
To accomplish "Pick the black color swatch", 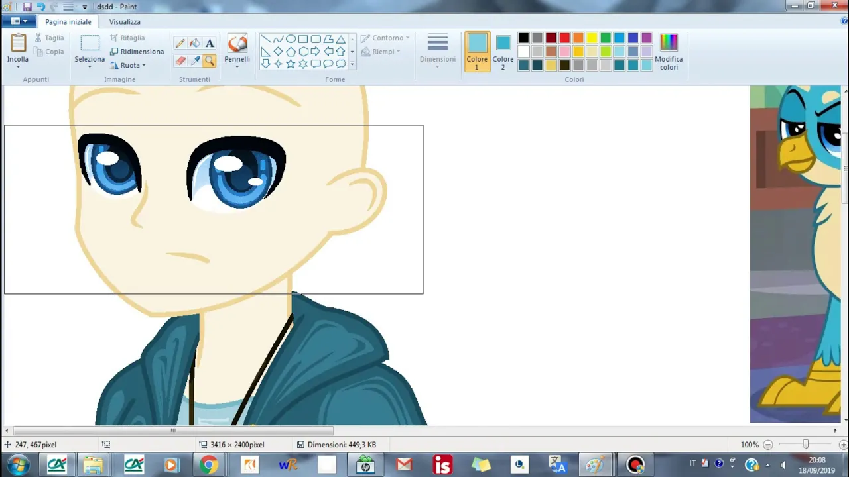I will (524, 38).
